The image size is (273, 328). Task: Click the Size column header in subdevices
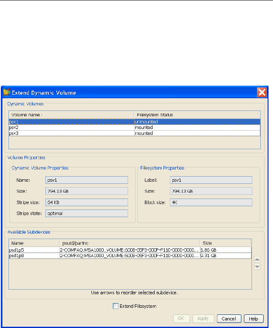click(x=225, y=243)
